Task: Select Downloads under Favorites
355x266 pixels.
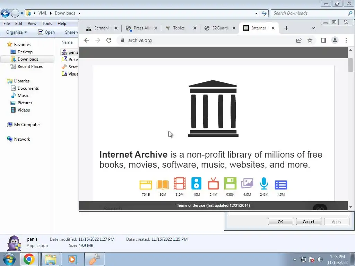Action: point(28,59)
